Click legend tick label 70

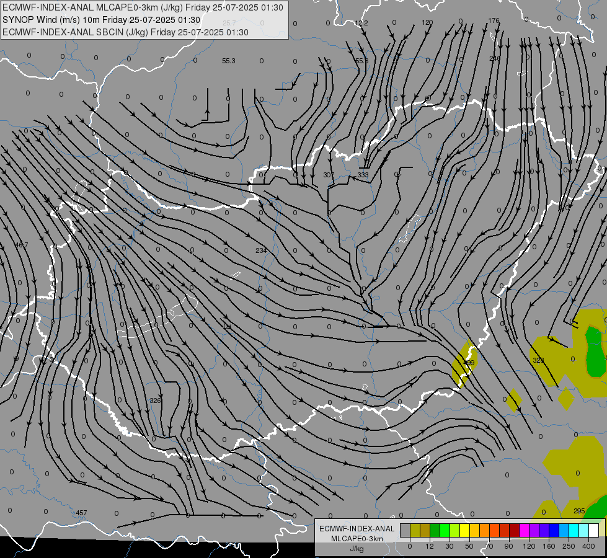pos(489,546)
